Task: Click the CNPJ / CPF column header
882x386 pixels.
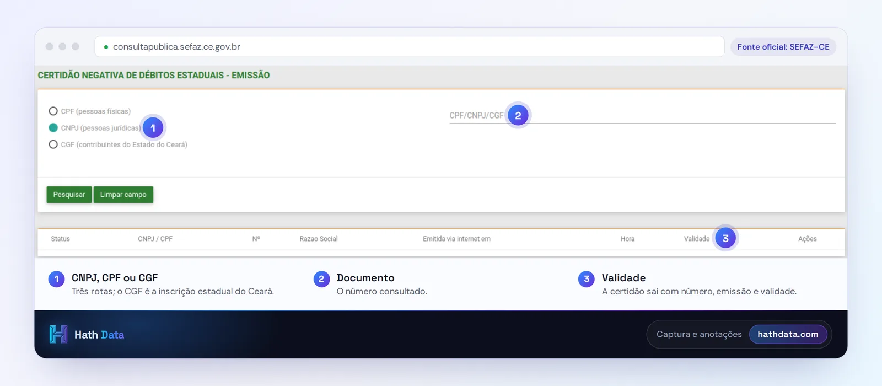Action: coord(155,239)
